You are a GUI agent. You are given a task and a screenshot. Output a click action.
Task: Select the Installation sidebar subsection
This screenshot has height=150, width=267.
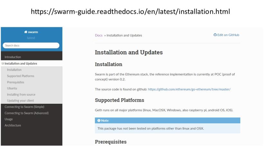coord(14,70)
